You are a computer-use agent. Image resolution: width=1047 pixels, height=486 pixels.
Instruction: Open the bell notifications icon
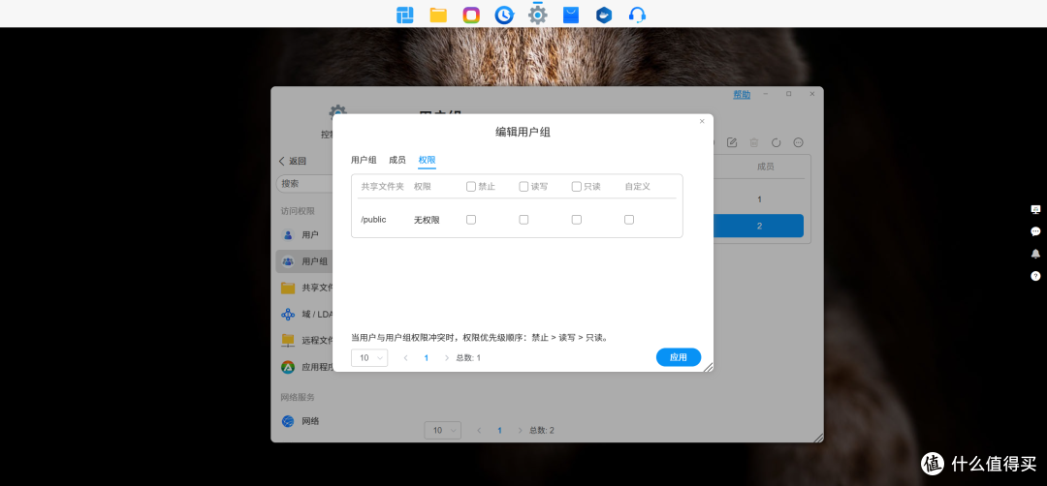coord(1035,254)
